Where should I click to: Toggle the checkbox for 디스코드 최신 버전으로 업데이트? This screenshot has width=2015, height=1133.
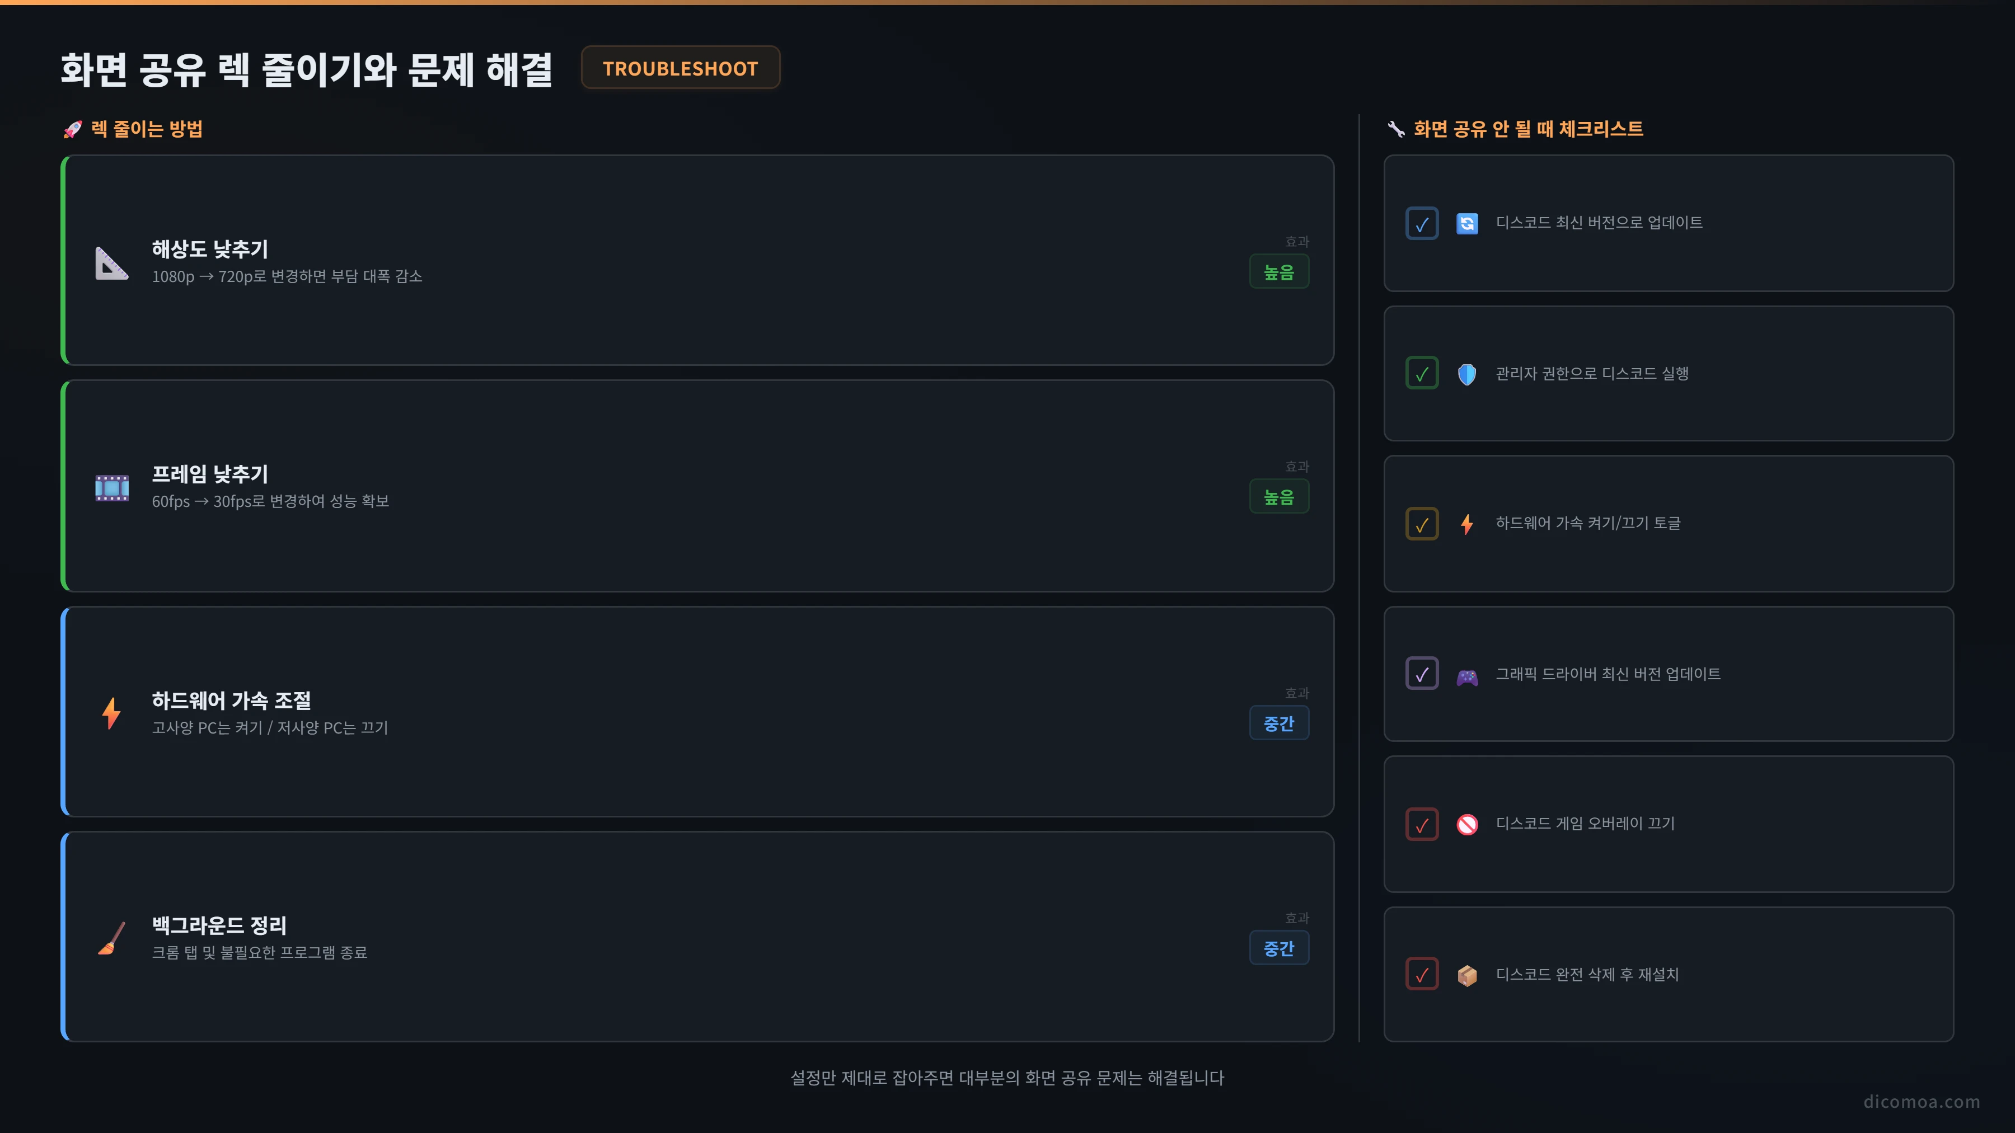coord(1422,224)
